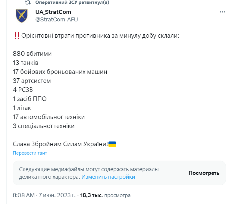This screenshot has height=204, width=229.
Task: Click Перевести твит to translate
Action: [x=30, y=153]
